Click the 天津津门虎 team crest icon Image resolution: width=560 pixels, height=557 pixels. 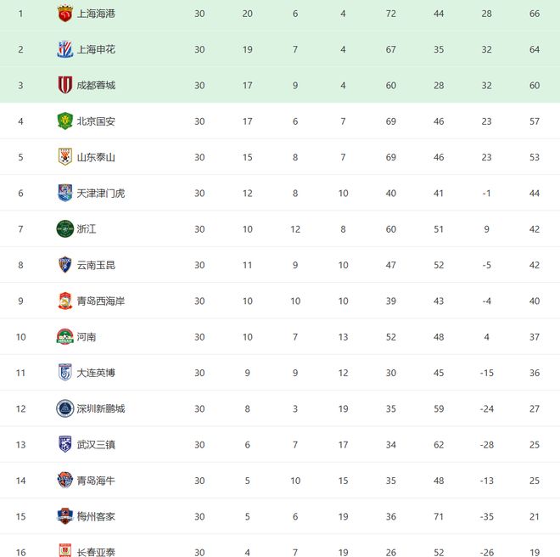tap(65, 193)
